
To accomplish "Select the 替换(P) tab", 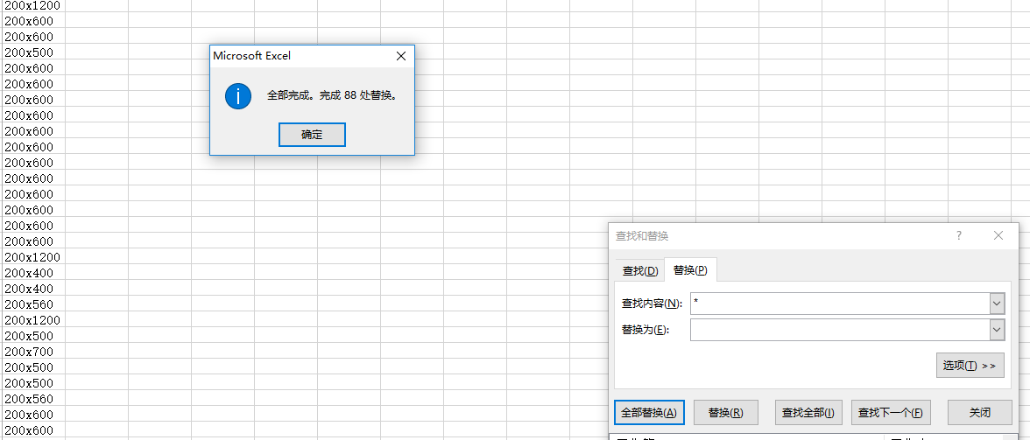I will pyautogui.click(x=690, y=269).
